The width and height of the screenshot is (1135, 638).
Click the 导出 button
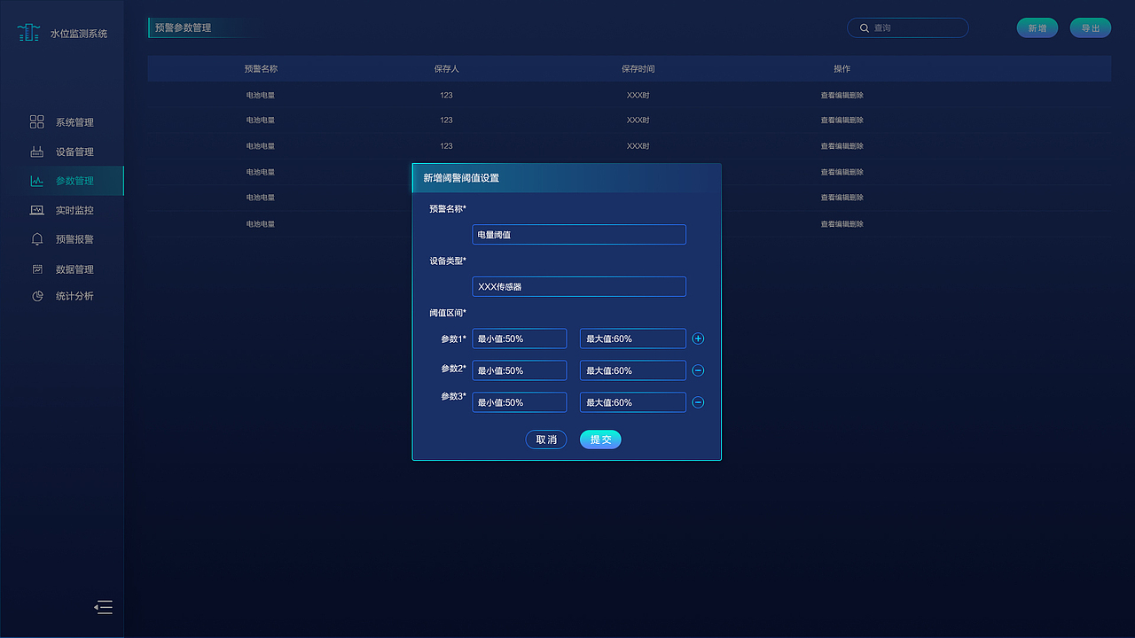1091,28
